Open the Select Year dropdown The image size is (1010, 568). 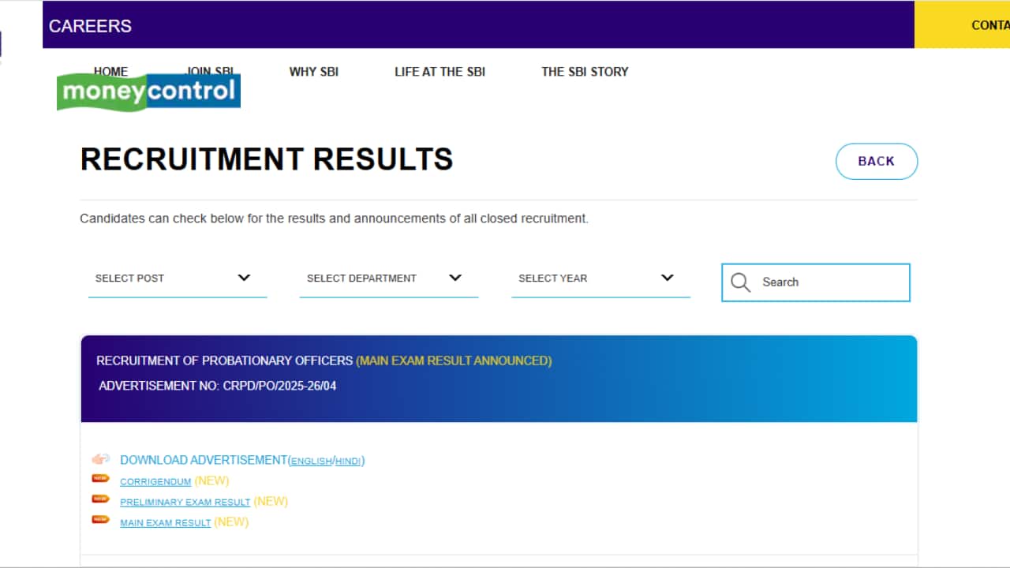600,278
